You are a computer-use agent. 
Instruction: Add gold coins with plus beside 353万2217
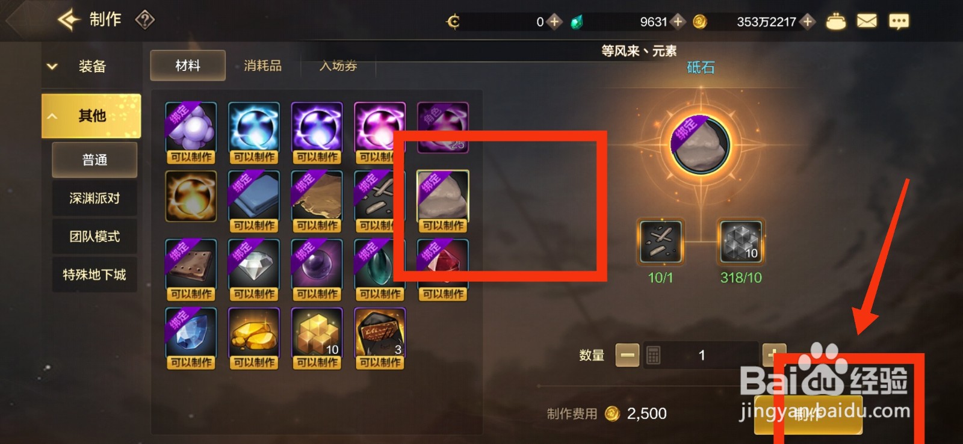point(808,22)
